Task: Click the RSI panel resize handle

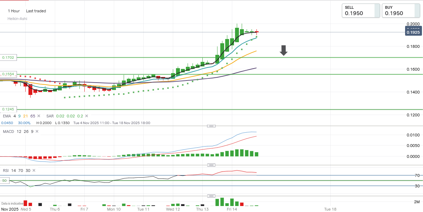Action: (x=211, y=165)
